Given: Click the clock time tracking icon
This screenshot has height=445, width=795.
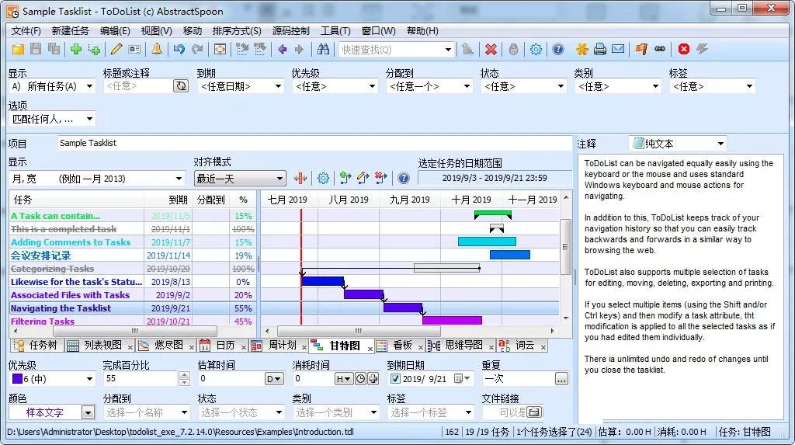Looking at the screenshot, I should point(361,379).
